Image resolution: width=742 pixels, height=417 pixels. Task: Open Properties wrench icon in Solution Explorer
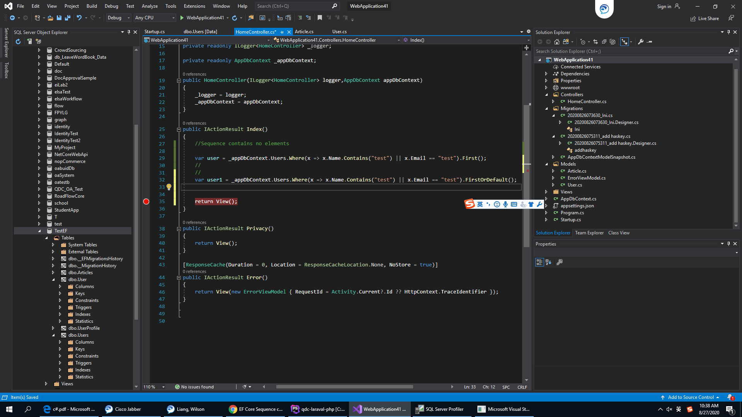641,42
